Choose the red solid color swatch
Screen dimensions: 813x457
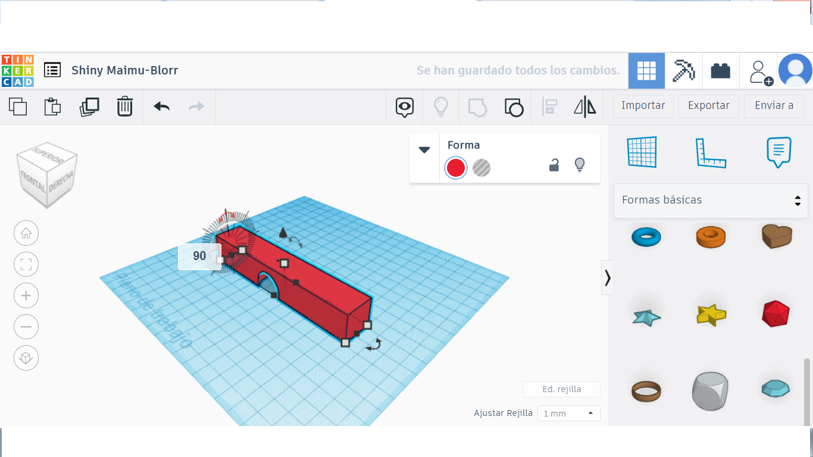pos(456,168)
